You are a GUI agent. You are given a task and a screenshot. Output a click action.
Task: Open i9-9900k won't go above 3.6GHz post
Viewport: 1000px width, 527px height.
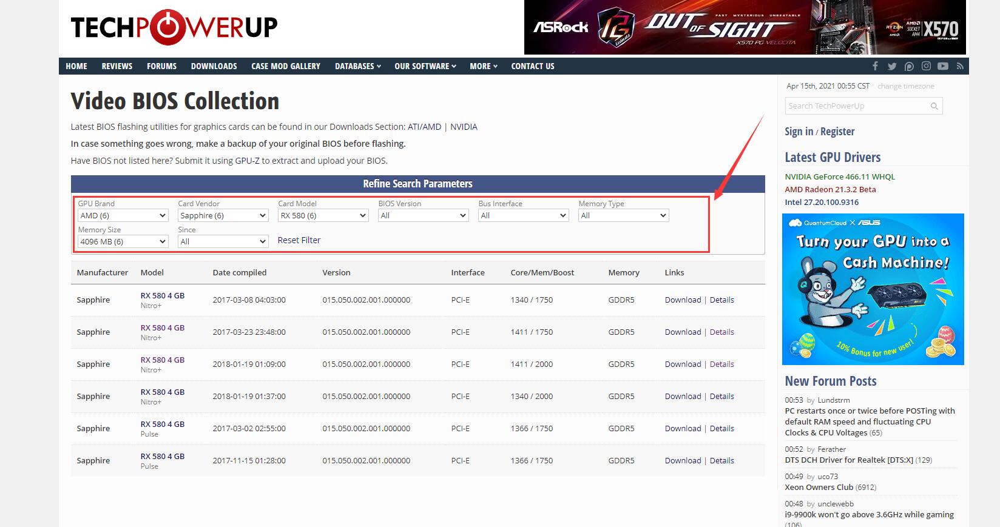pyautogui.click(x=869, y=515)
